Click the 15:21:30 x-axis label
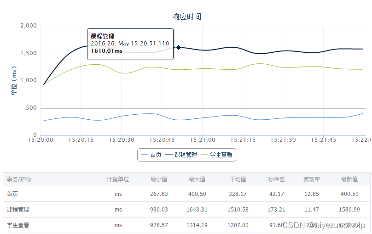The width and height of the screenshot is (372, 234). [x=283, y=140]
